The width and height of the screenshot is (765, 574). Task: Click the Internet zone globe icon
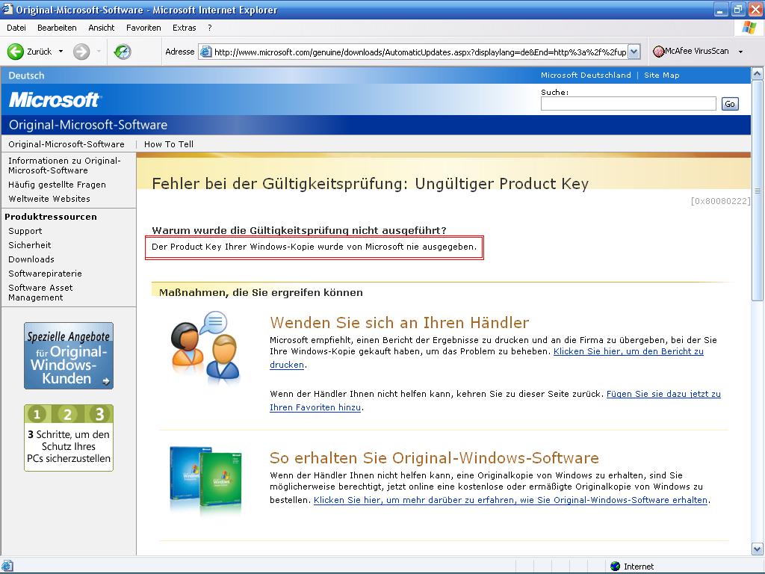(x=616, y=567)
